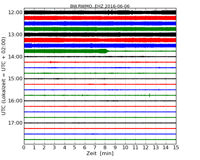The image size is (200, 160).
Task: Click x-axis tick label 15
Action: pyautogui.click(x=176, y=148)
